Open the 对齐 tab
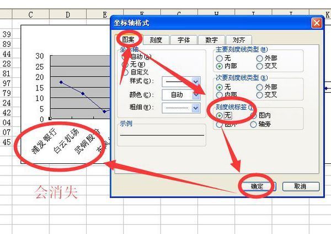 coord(239,40)
